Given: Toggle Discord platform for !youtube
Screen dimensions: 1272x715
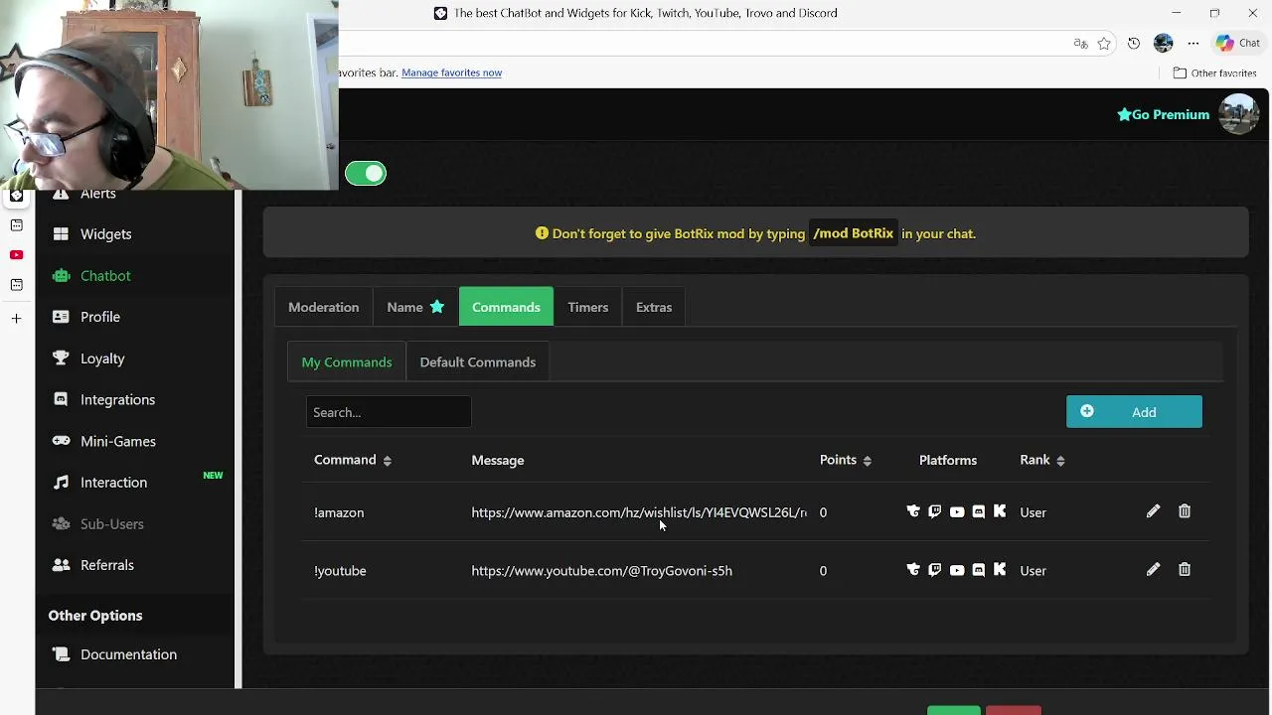Looking at the screenshot, I should [x=979, y=569].
